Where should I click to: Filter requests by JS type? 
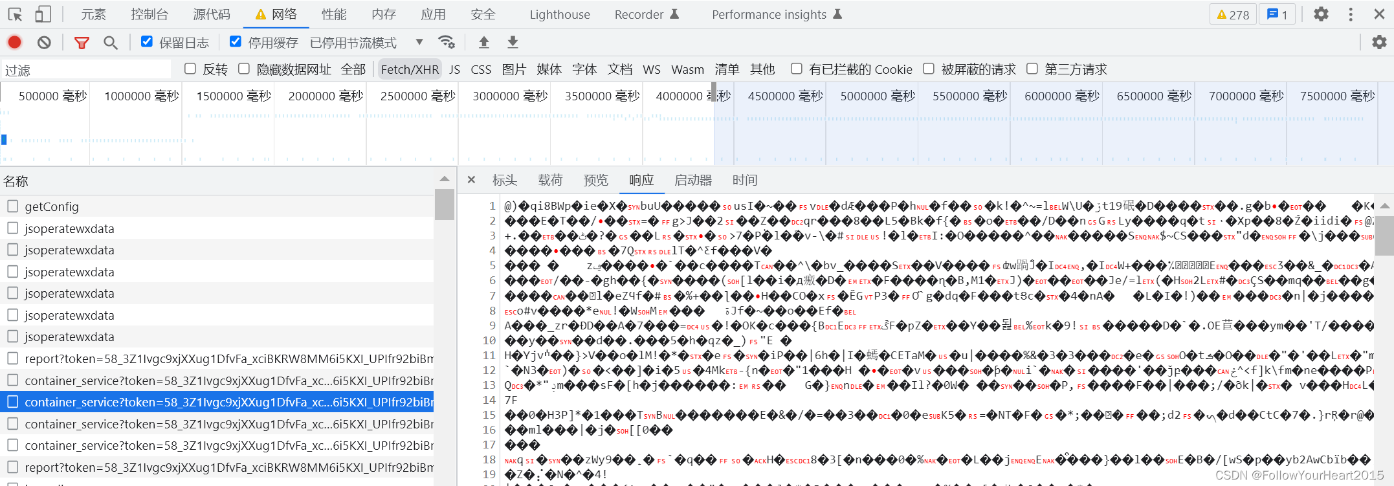pyautogui.click(x=455, y=69)
